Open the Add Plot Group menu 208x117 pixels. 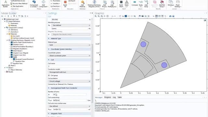pos(162,4)
